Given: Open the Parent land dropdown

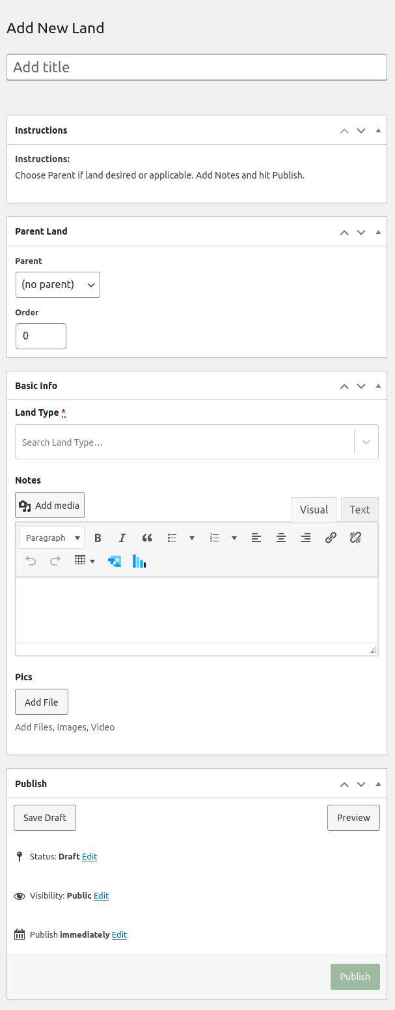Looking at the screenshot, I should pos(58,285).
